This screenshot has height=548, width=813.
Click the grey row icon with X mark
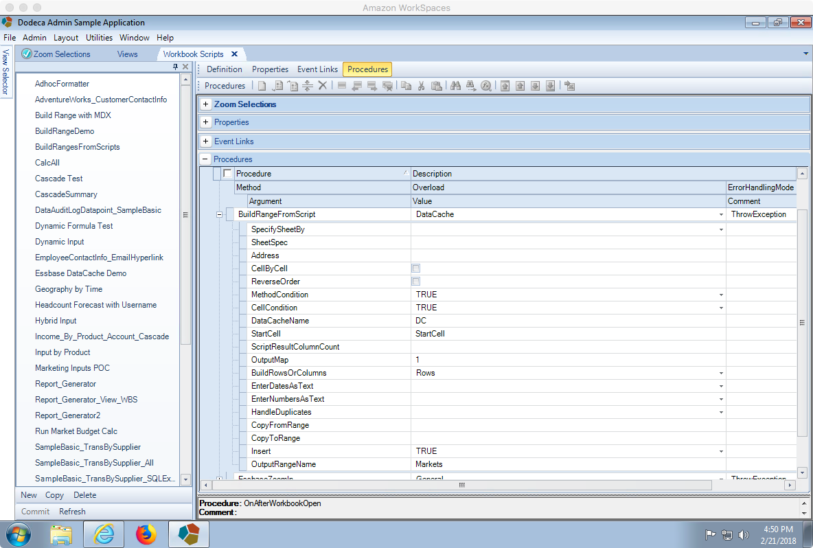(x=387, y=86)
